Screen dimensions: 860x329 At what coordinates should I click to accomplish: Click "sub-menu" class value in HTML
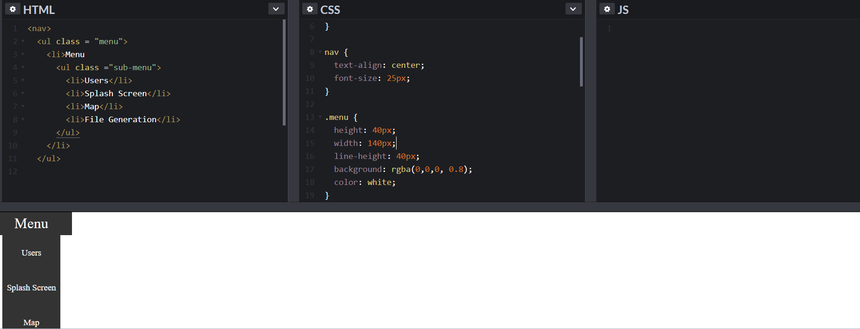[132, 67]
